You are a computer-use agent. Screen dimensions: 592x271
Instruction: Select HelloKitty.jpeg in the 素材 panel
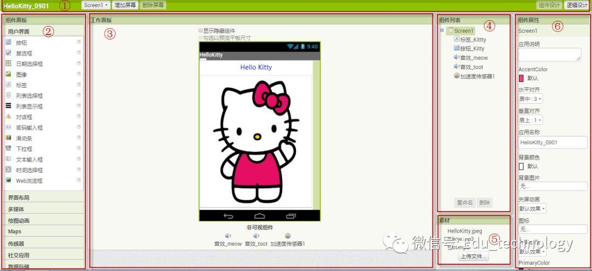465,231
